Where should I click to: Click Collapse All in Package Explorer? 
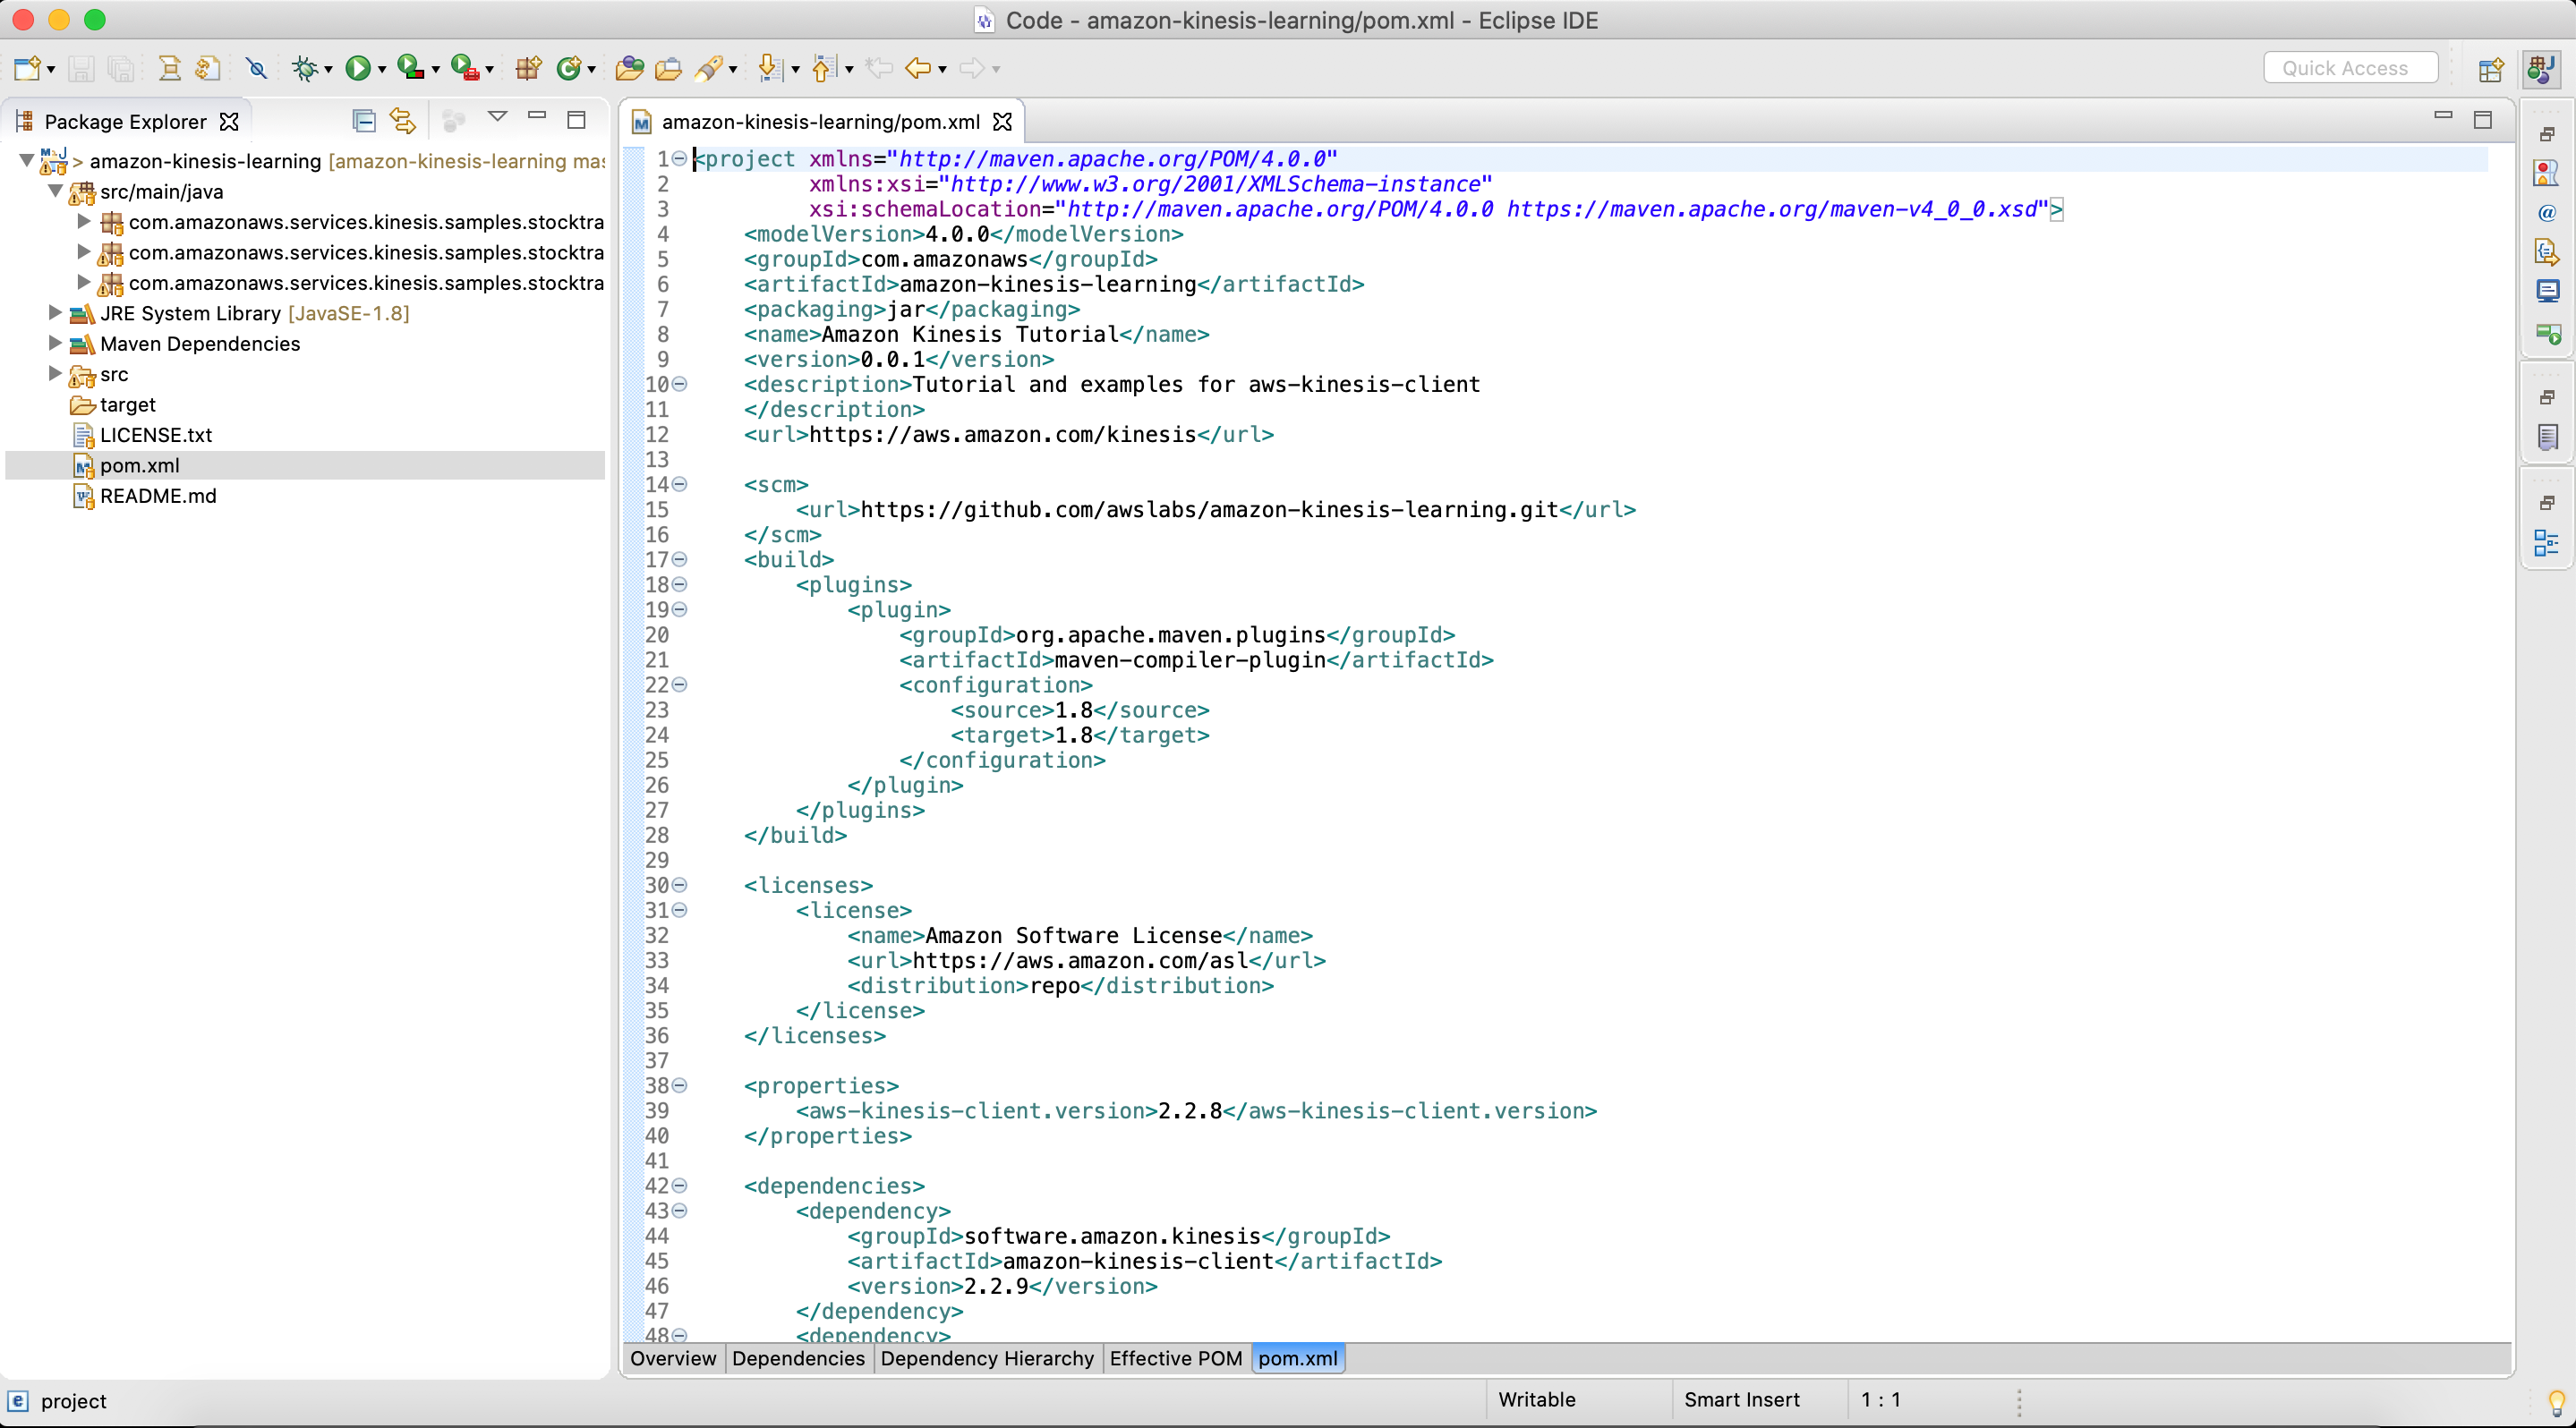364,121
